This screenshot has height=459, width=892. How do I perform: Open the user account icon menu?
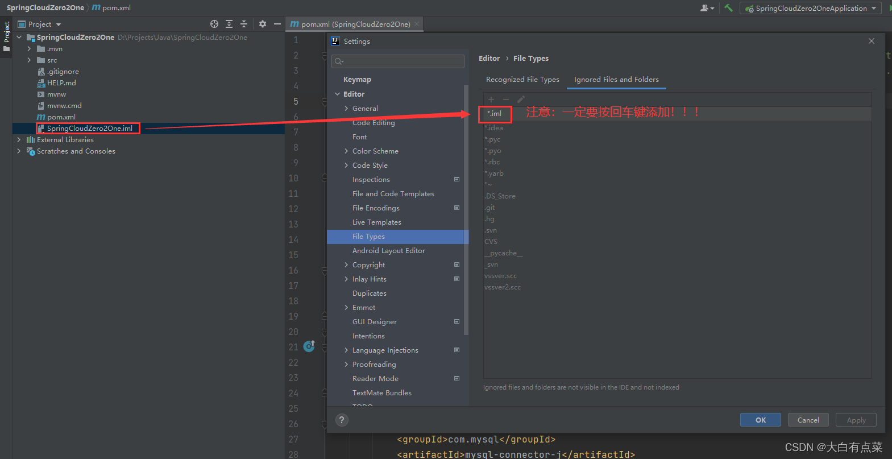pyautogui.click(x=707, y=8)
